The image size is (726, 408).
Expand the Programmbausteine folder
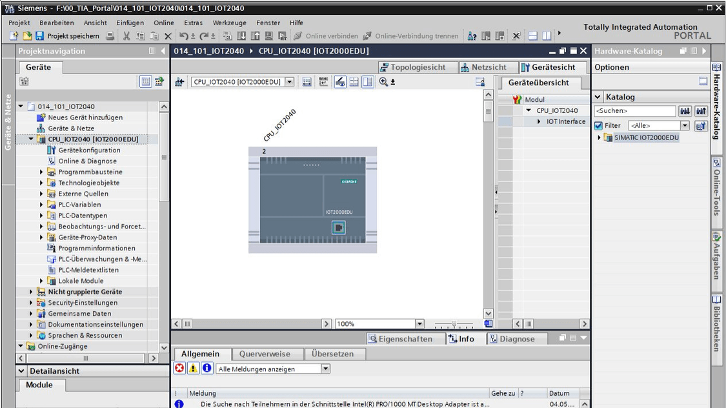[x=41, y=172]
